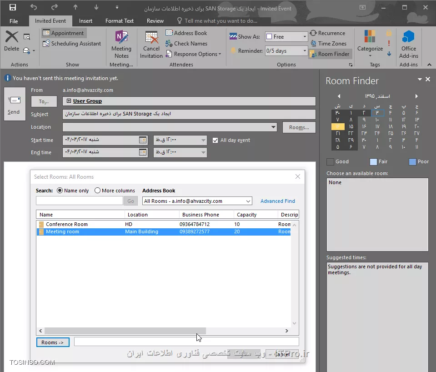Close the Room Finder pane
This screenshot has height=372, width=436.
428,79
